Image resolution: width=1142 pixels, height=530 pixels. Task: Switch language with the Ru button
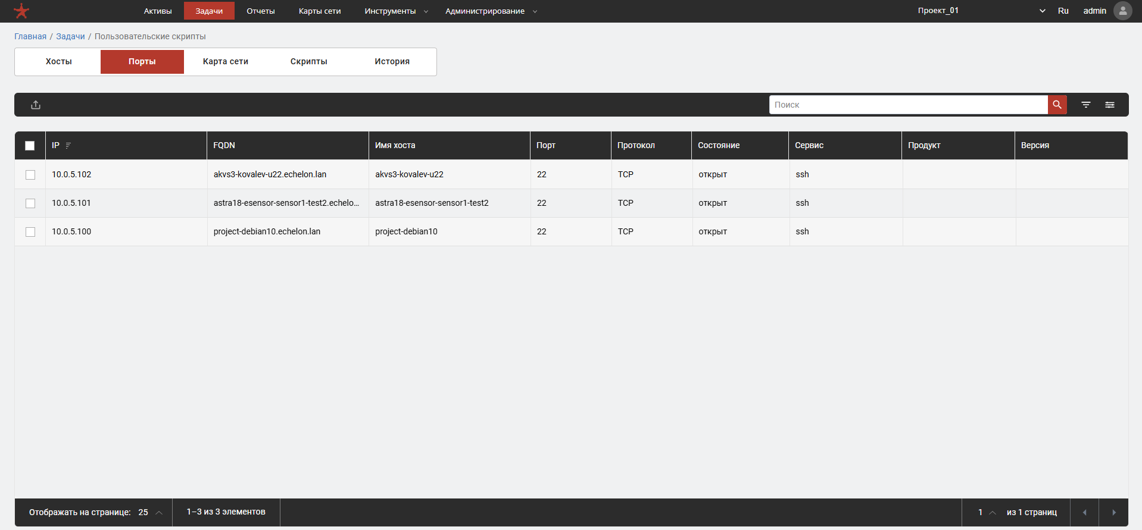[x=1063, y=11]
